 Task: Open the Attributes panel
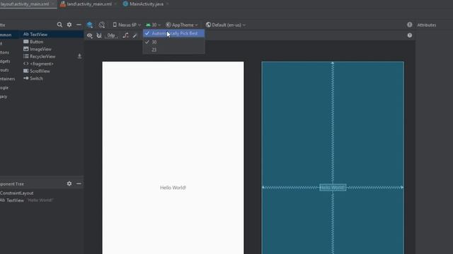(x=426, y=25)
